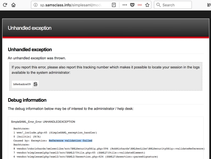Save the page to Pocket
211x159 pixels.
(132, 5)
